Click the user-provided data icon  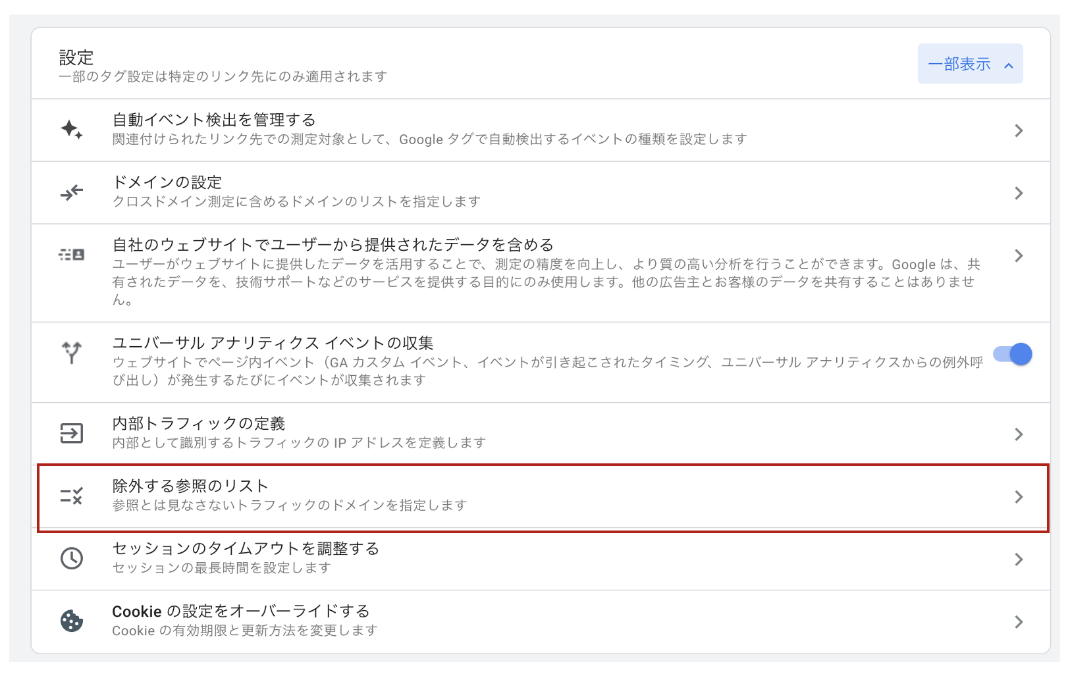point(72,255)
